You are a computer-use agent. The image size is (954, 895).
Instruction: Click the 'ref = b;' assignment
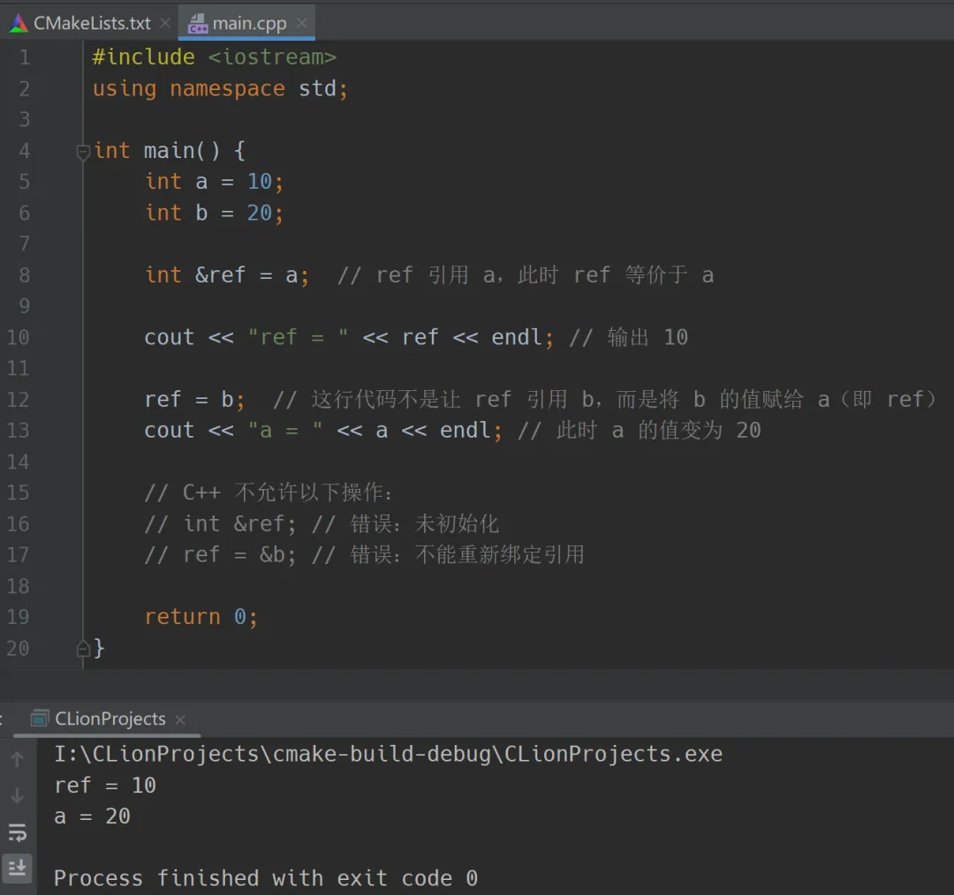[194, 400]
